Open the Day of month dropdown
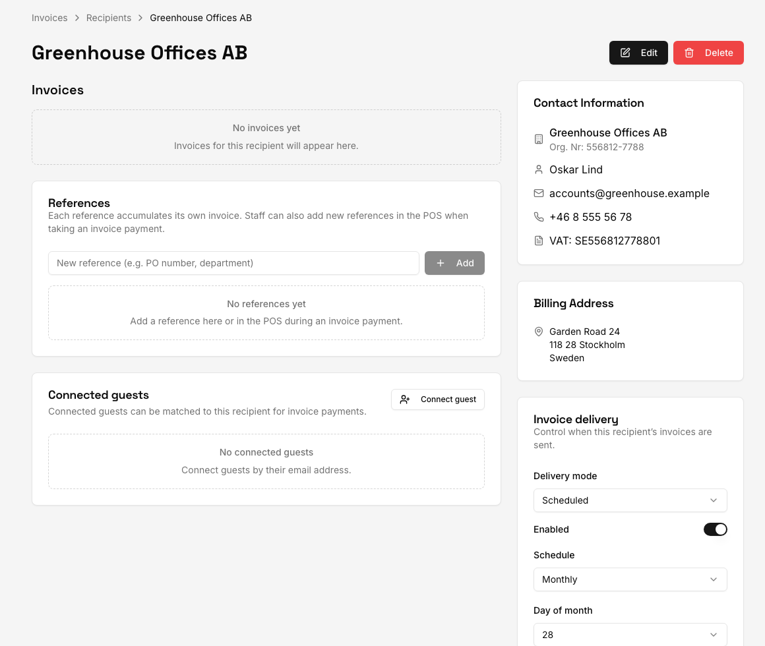Viewport: 765px width, 646px height. 630,634
